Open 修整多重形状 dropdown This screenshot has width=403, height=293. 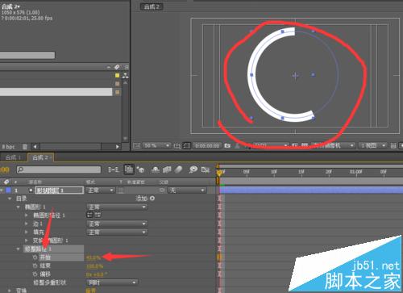tap(112, 283)
